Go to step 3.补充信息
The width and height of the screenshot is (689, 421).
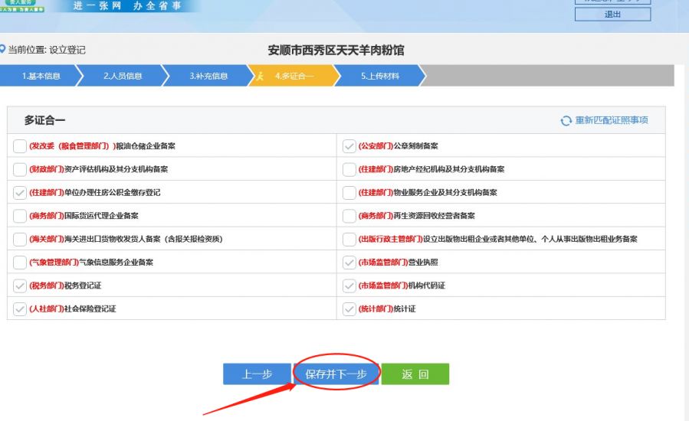208,76
